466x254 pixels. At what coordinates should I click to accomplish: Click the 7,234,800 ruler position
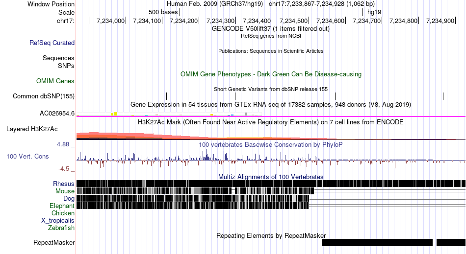coord(404,21)
